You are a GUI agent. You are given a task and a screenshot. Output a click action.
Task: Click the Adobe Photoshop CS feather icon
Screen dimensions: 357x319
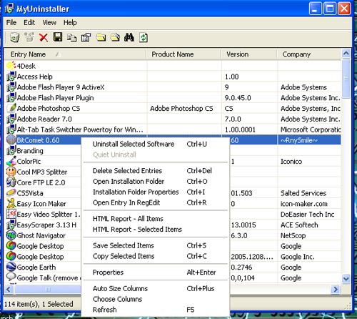click(x=11, y=108)
